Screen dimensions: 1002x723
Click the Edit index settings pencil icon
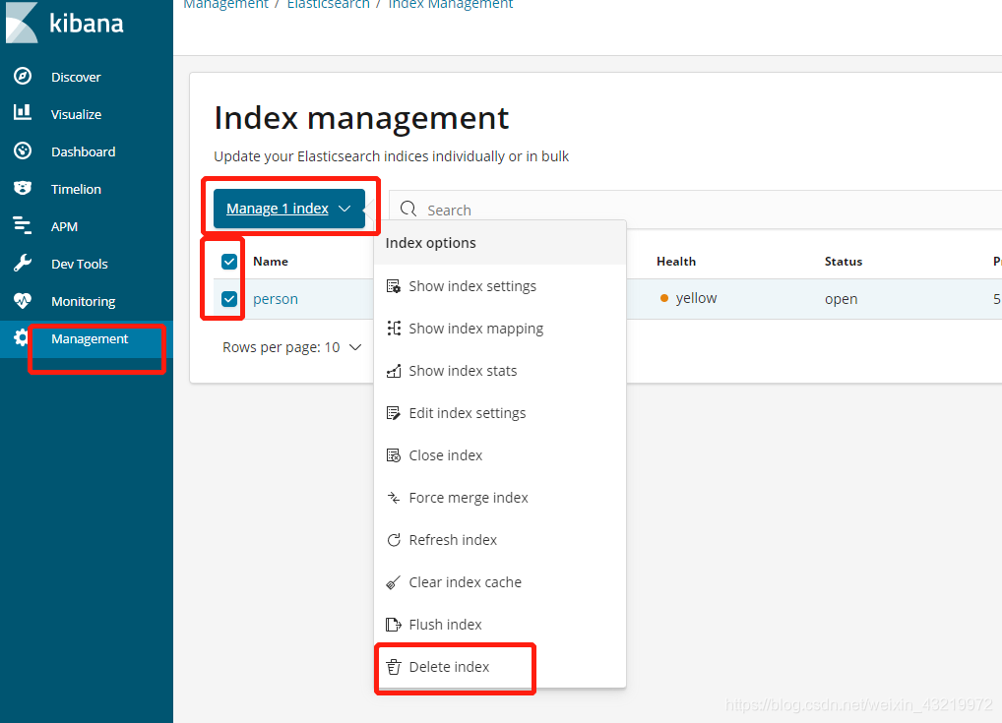(394, 413)
